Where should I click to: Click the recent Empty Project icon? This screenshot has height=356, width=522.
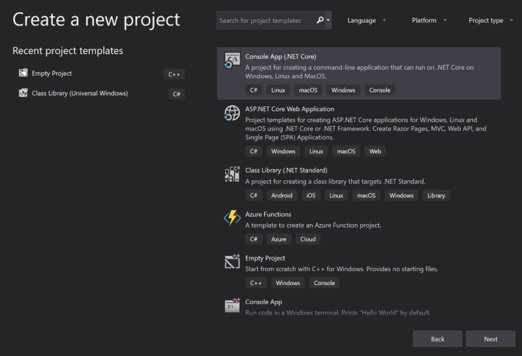pyautogui.click(x=23, y=73)
